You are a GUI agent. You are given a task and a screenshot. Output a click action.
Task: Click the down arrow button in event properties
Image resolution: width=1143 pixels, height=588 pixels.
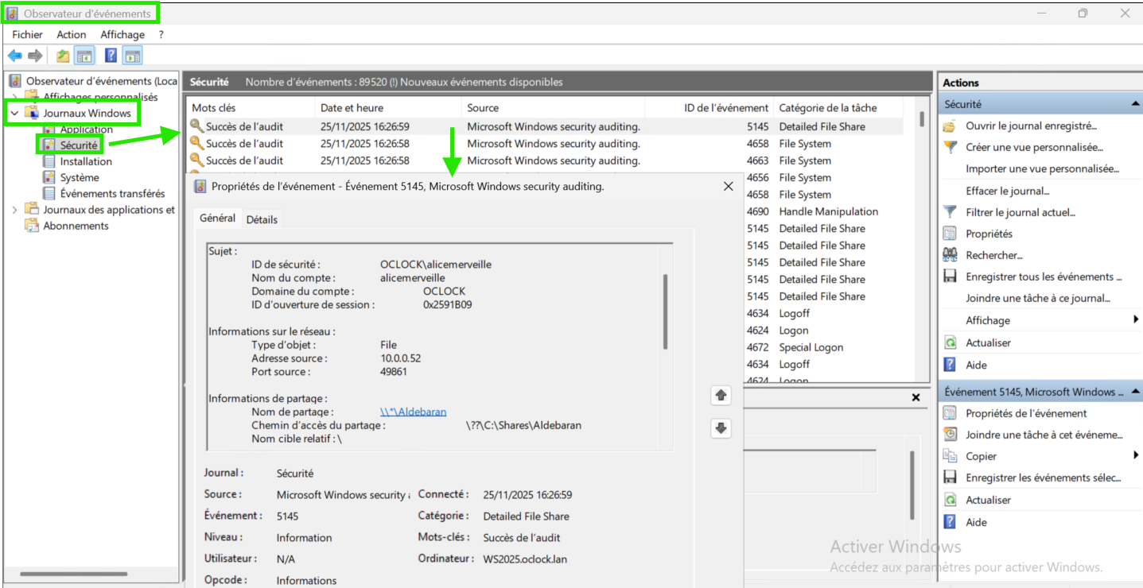pyautogui.click(x=721, y=428)
